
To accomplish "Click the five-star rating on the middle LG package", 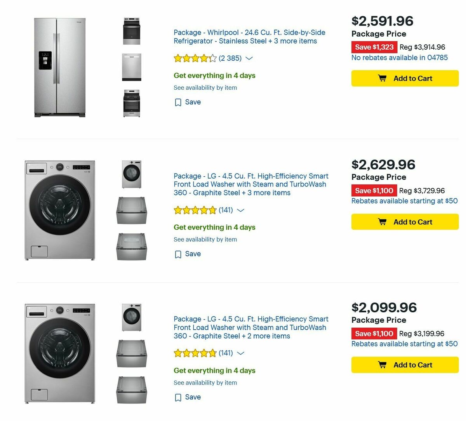I will (195, 210).
